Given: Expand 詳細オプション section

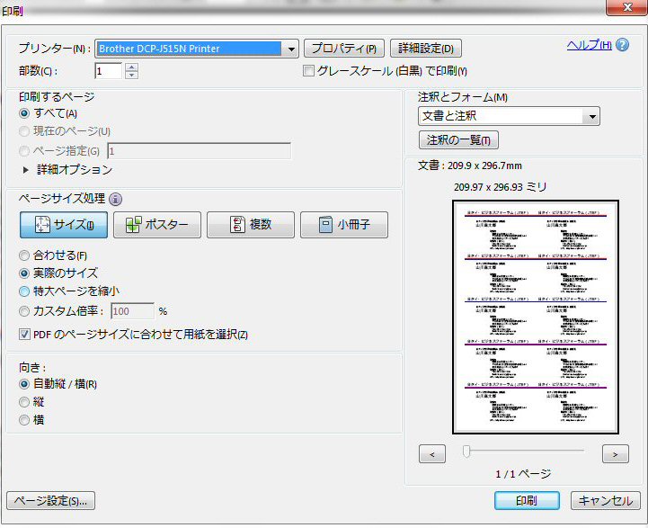Looking at the screenshot, I should [x=25, y=169].
